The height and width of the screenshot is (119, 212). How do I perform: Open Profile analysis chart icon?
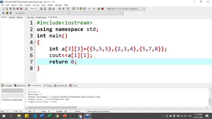click(99, 9)
